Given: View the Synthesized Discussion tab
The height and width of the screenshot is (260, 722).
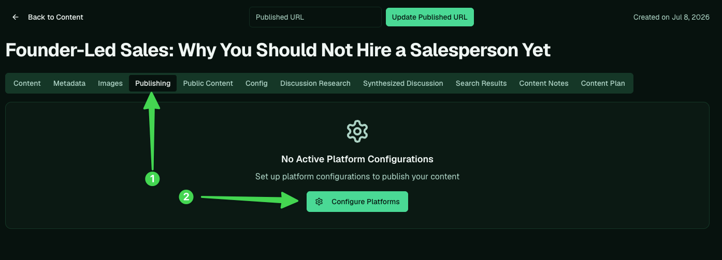Looking at the screenshot, I should [x=403, y=83].
